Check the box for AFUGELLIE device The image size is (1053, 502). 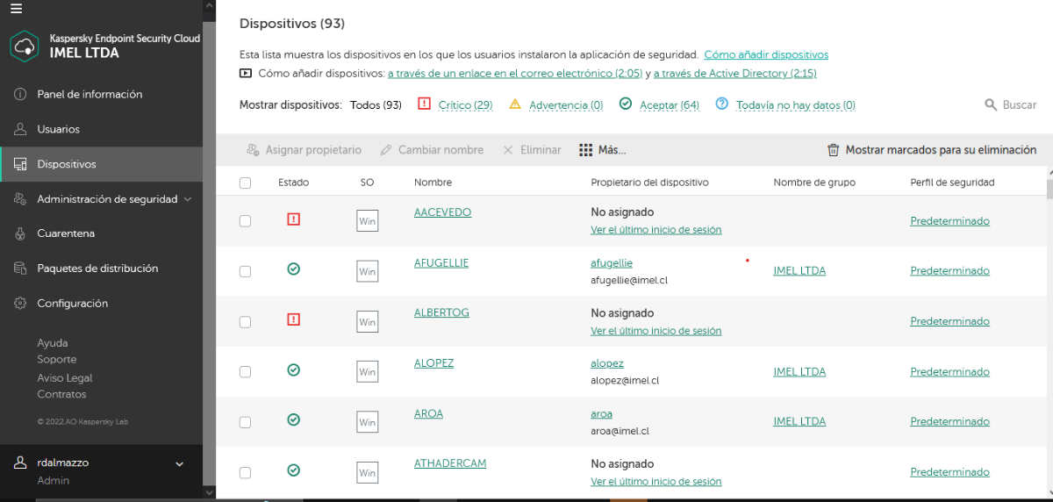click(x=246, y=272)
